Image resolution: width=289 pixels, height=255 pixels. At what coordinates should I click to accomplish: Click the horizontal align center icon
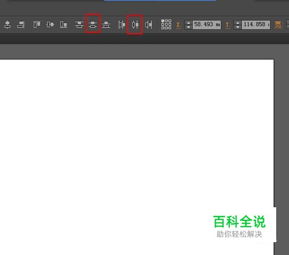pos(8,25)
